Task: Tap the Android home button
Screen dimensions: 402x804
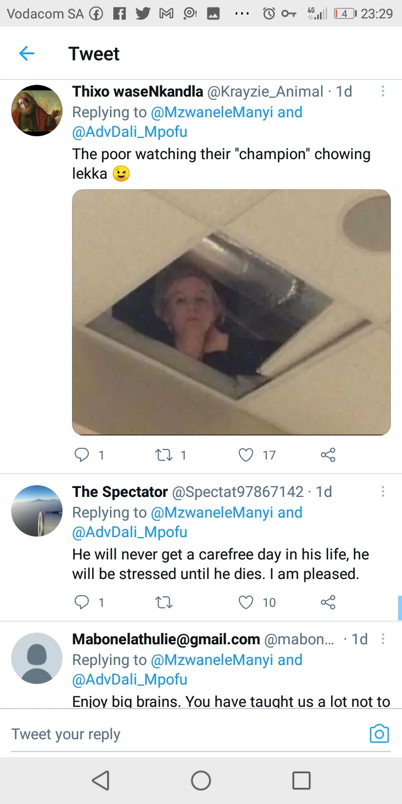Action: [201, 780]
